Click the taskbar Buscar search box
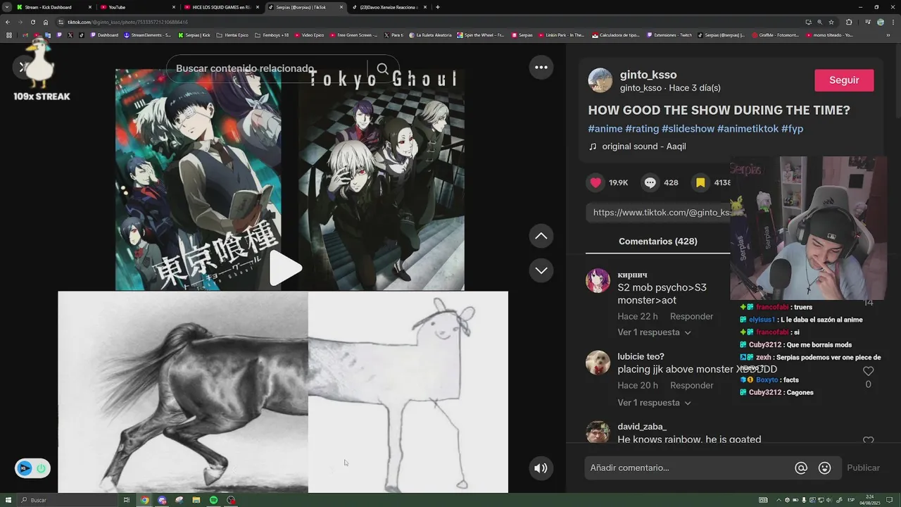901x507 pixels. click(x=67, y=500)
